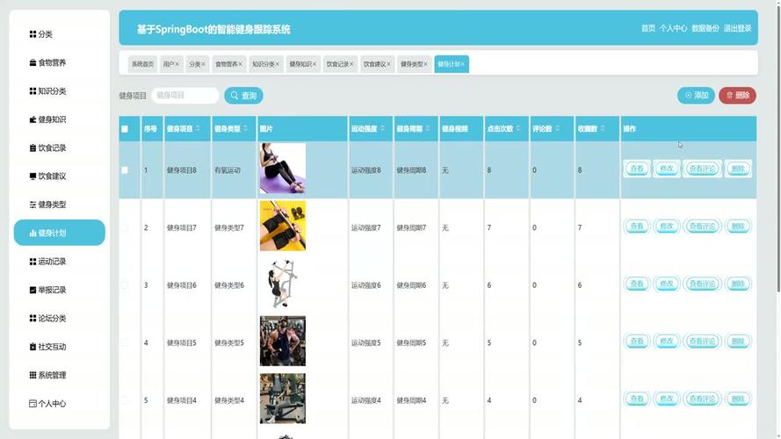
Task: Open 社交互动 in the sidebar
Action: click(x=47, y=347)
